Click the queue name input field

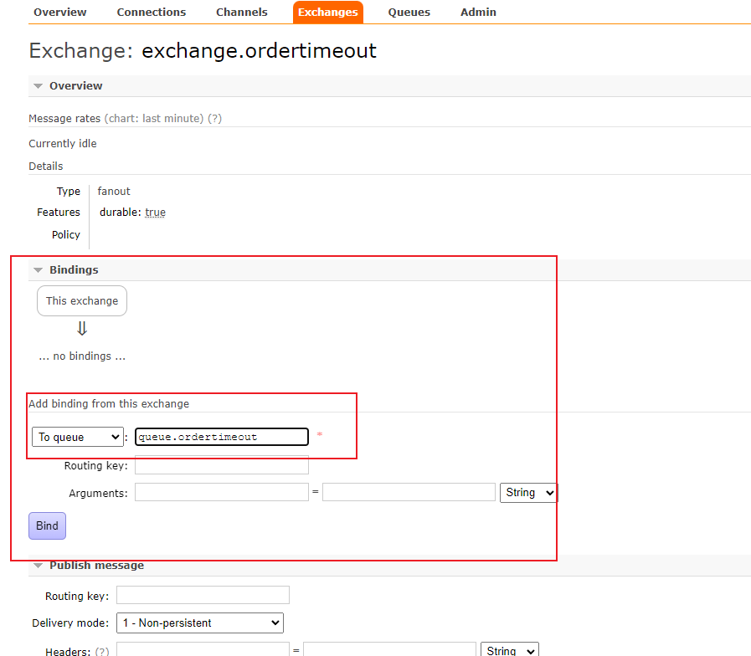pyautogui.click(x=222, y=437)
